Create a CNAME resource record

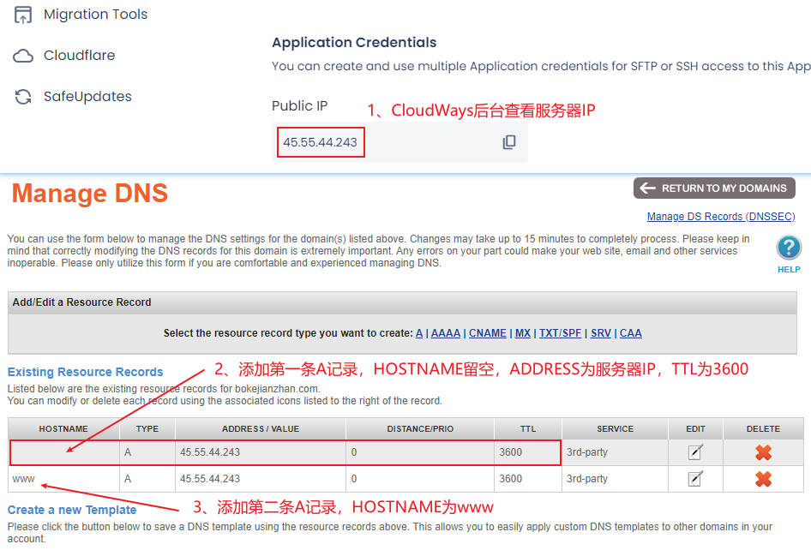click(487, 333)
